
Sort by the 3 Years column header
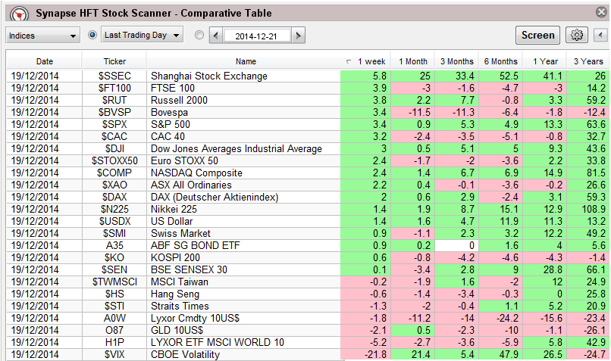[x=589, y=61]
